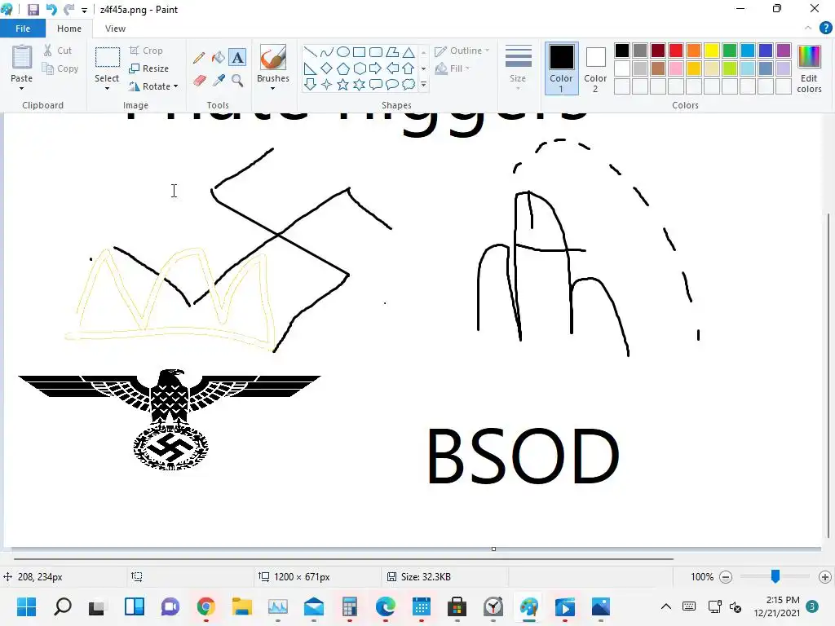Click the Paste clipboard button
Screen dimensions: 835x626
22,64
